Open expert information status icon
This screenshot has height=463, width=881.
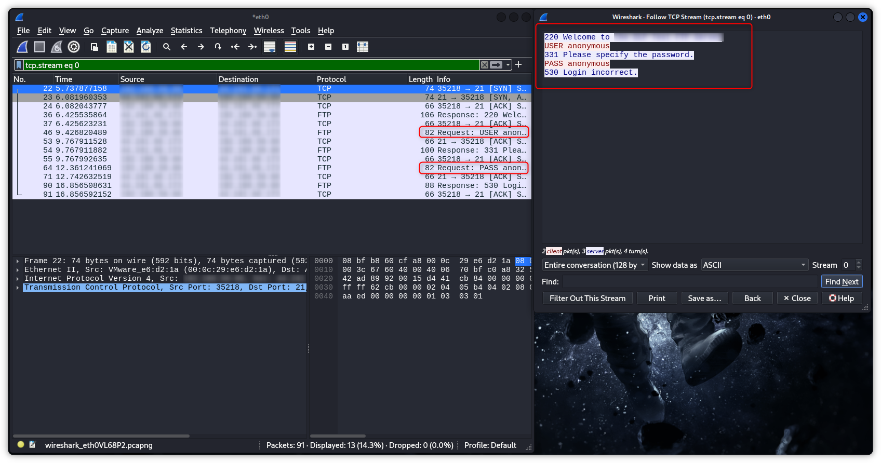[x=21, y=444]
